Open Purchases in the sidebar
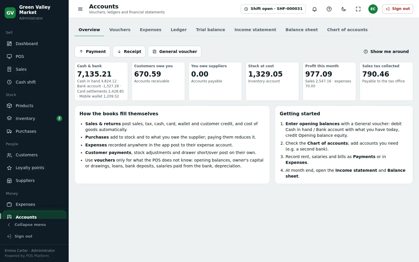This screenshot has width=419, height=262. coord(34,131)
